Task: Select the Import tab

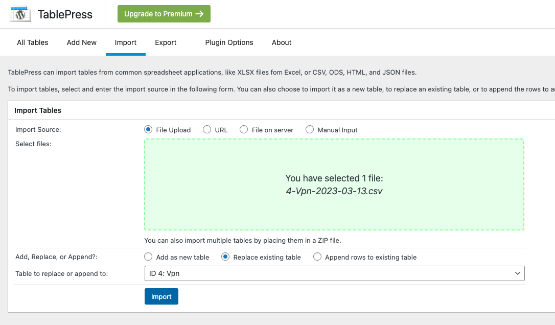Action: pyautogui.click(x=126, y=42)
